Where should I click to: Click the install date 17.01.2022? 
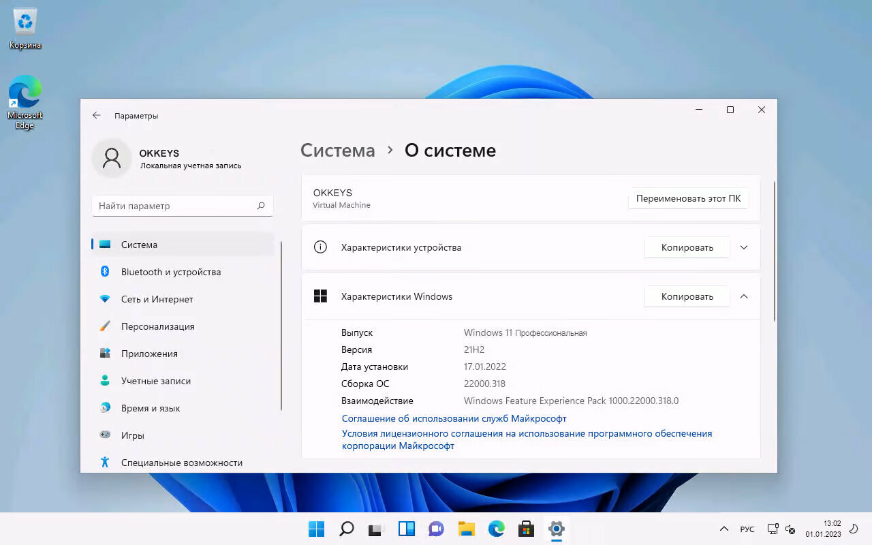click(x=485, y=367)
